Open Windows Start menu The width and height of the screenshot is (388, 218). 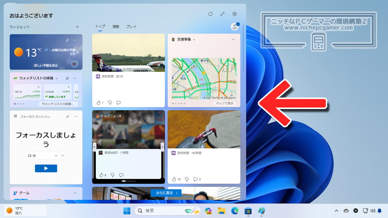point(127,211)
